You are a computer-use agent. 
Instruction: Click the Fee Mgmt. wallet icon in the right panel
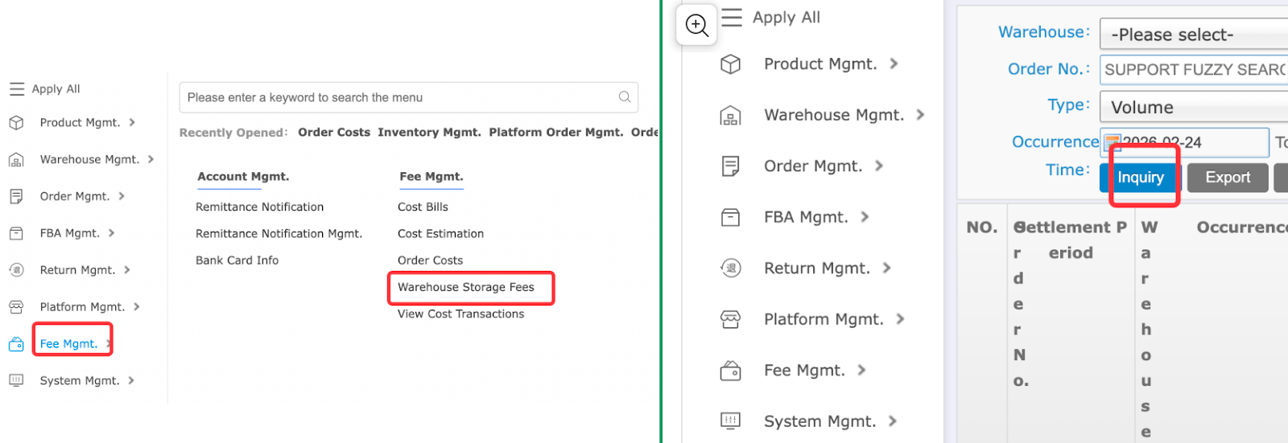(730, 371)
